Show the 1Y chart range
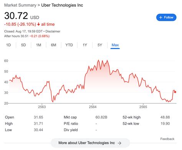Image resolution: width=182 pixels, height=150 pixels. pyautogui.click(x=85, y=45)
